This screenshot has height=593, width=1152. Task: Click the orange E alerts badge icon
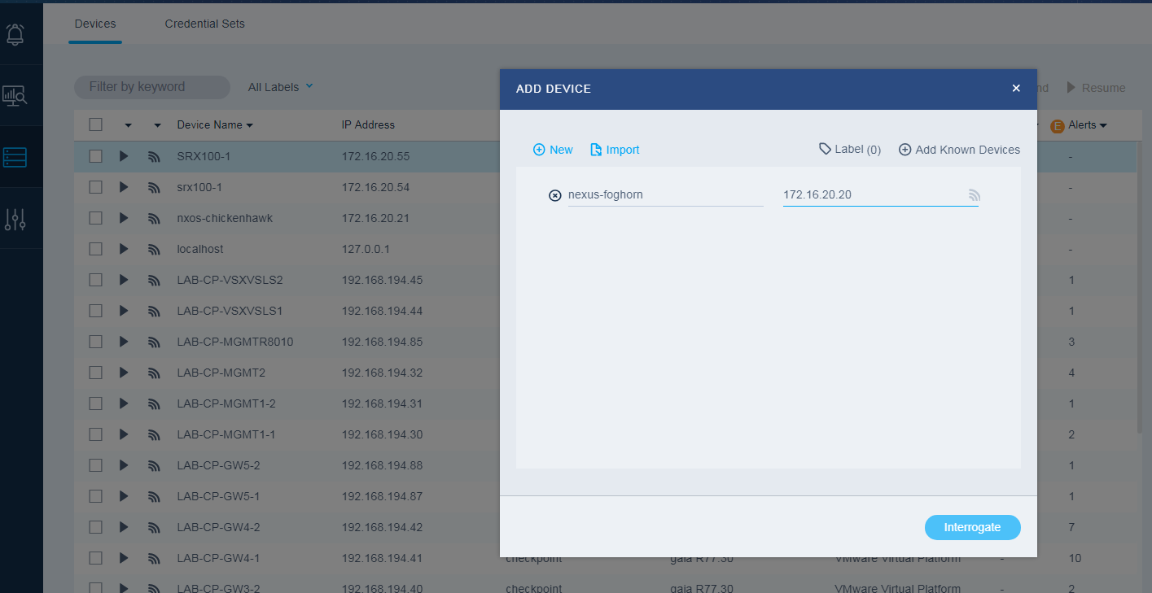pos(1058,126)
